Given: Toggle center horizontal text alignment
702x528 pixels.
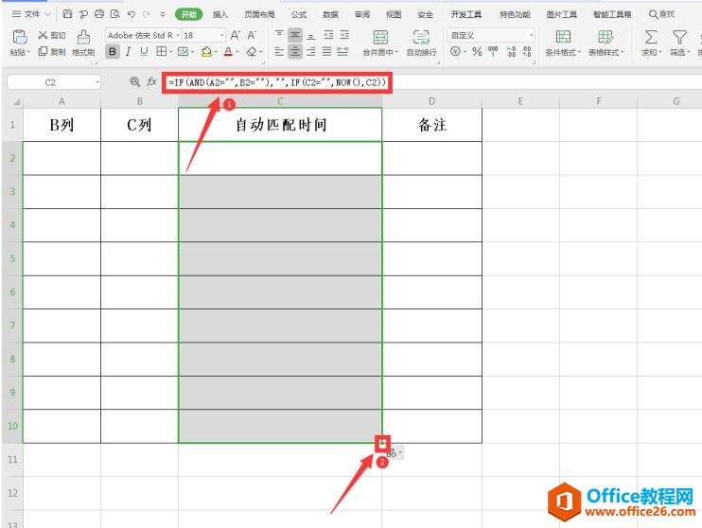Looking at the screenshot, I should click(x=294, y=51).
